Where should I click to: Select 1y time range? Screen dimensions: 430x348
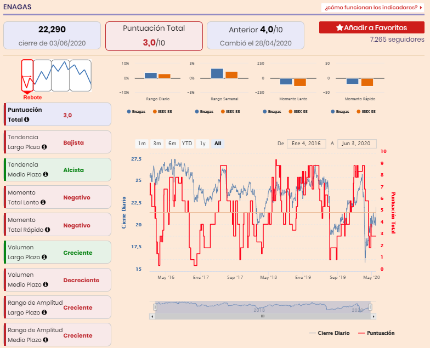(x=203, y=144)
